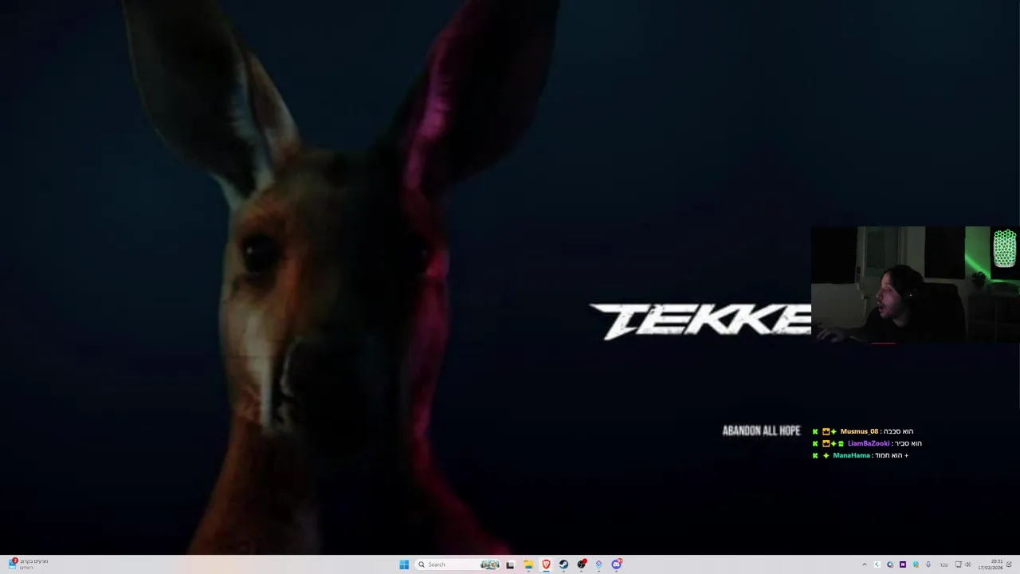The width and height of the screenshot is (1020, 574).
Task: Open the purple N tray icon
Action: 903,564
